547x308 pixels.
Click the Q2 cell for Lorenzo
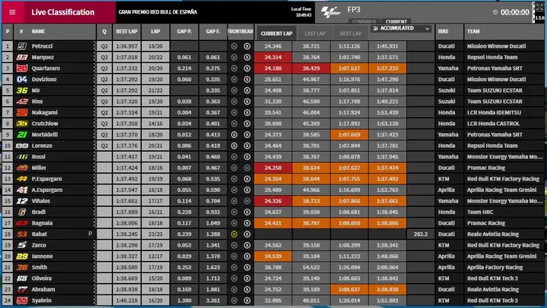tap(104, 146)
